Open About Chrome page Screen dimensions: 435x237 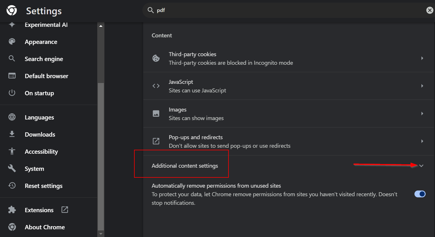click(x=45, y=227)
